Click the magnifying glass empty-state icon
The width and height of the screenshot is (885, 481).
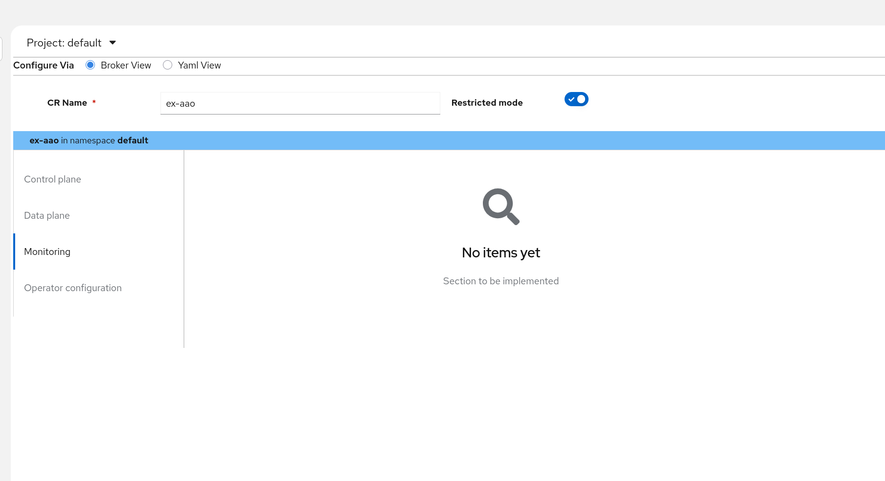pyautogui.click(x=500, y=206)
